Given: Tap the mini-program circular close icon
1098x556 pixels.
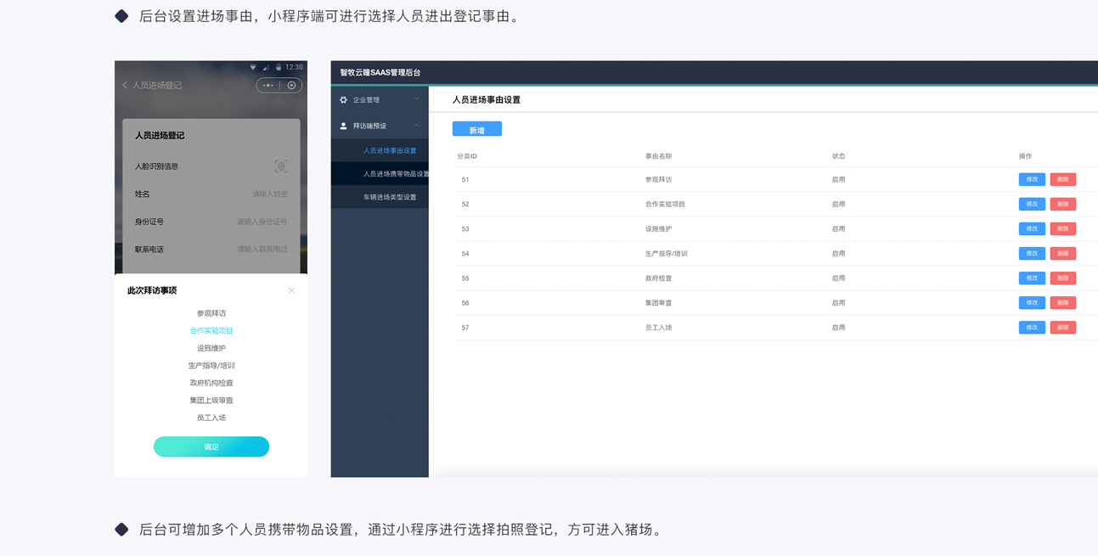Looking at the screenshot, I should point(291,86).
